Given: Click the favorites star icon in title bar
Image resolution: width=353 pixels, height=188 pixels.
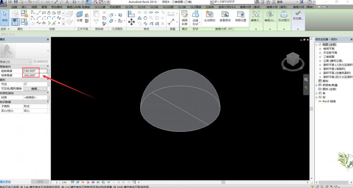Looking at the screenshot, I should (268, 2).
